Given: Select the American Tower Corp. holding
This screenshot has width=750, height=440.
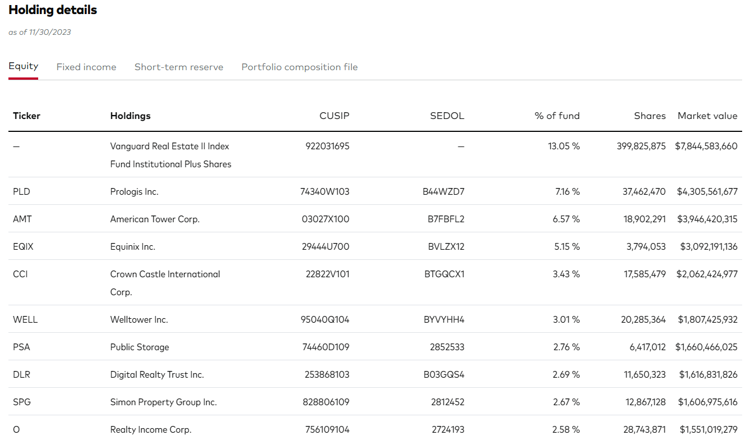Looking at the screenshot, I should pos(156,219).
